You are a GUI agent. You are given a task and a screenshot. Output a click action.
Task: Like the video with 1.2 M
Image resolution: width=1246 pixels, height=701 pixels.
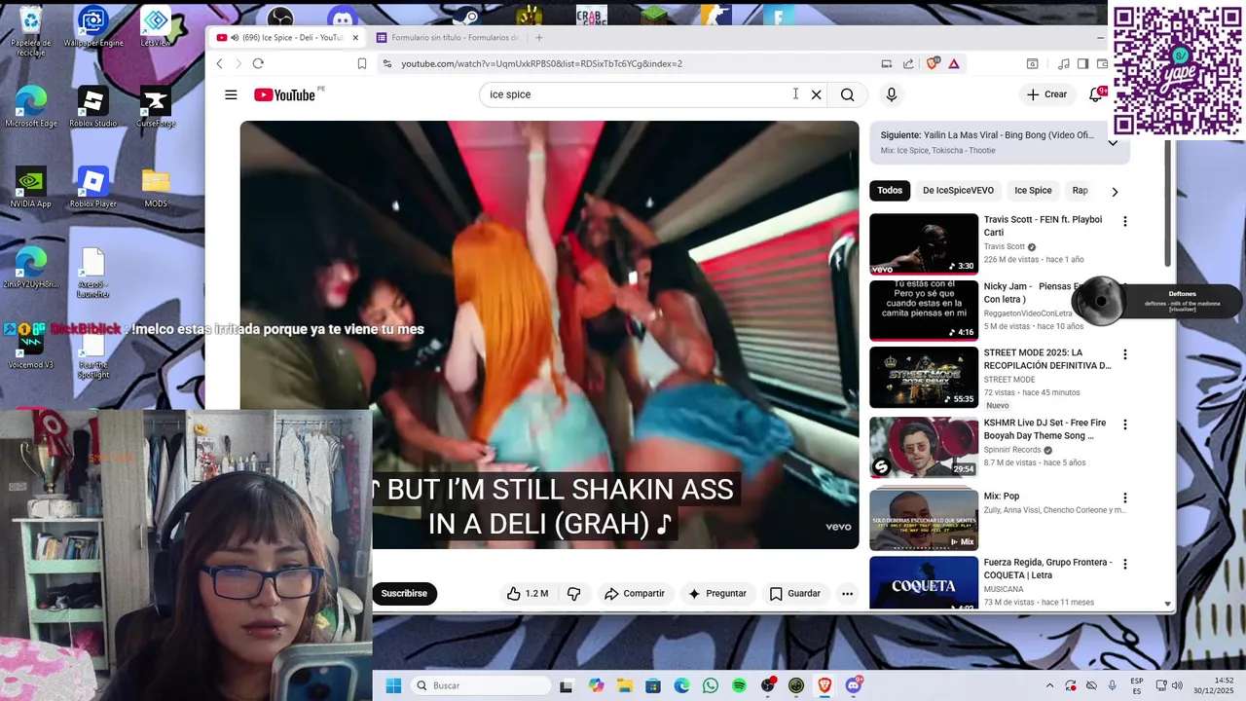click(528, 593)
